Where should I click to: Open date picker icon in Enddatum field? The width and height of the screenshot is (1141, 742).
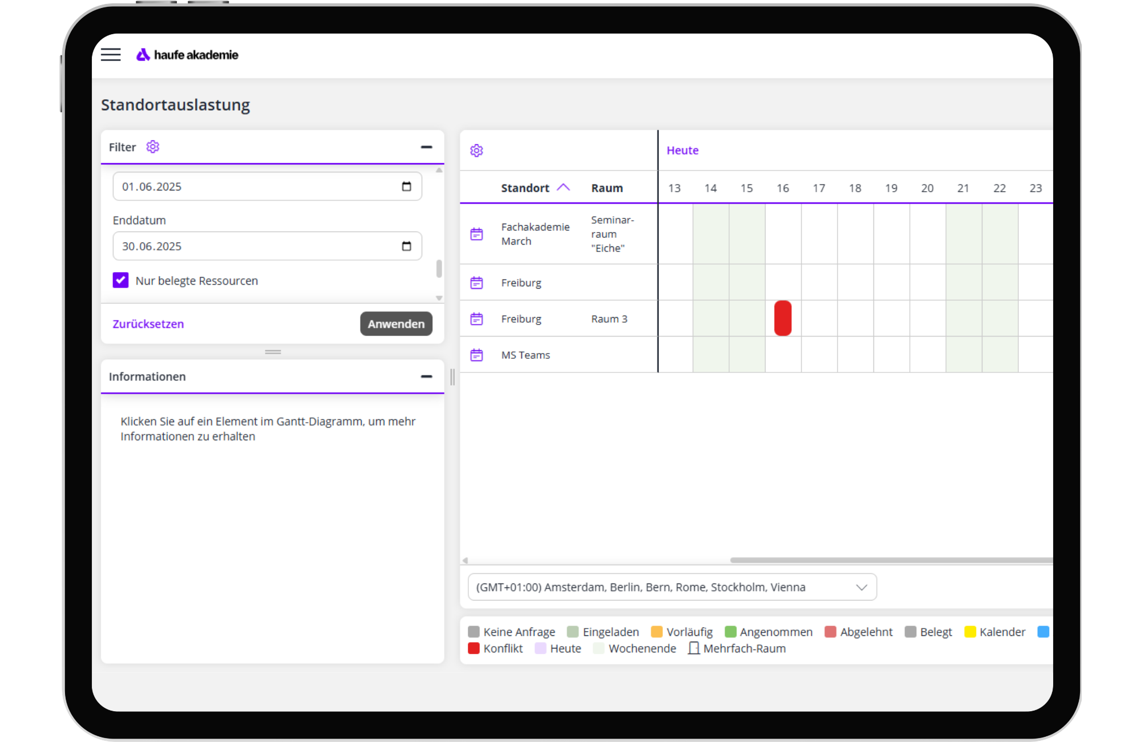click(406, 246)
